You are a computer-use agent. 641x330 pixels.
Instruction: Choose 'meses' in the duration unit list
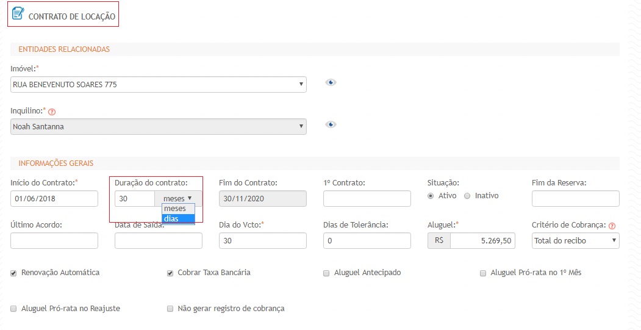[178, 209]
